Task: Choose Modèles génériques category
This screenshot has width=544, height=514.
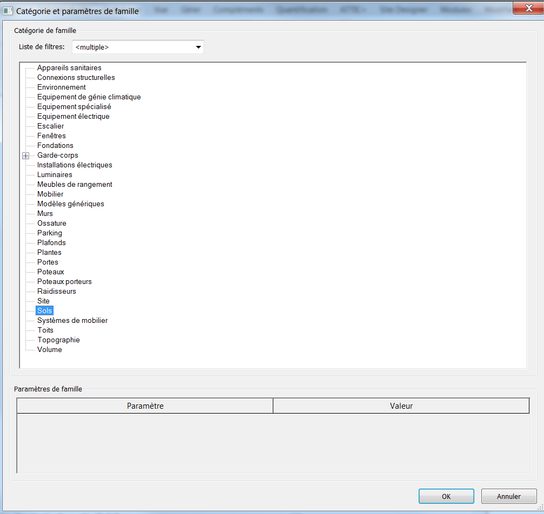Action: 70,204
